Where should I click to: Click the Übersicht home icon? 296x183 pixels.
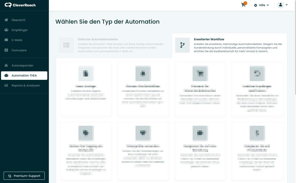(x=6, y=20)
